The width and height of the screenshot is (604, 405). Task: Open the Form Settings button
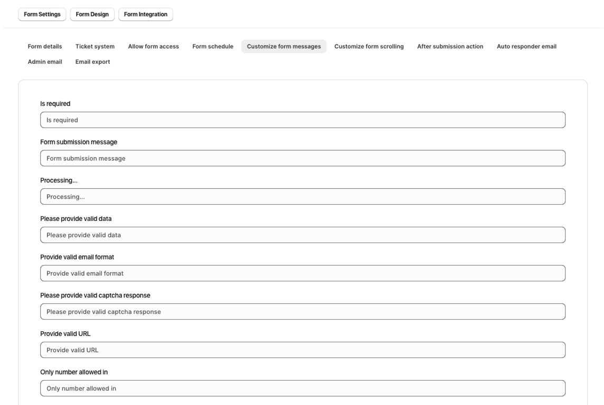click(x=42, y=14)
